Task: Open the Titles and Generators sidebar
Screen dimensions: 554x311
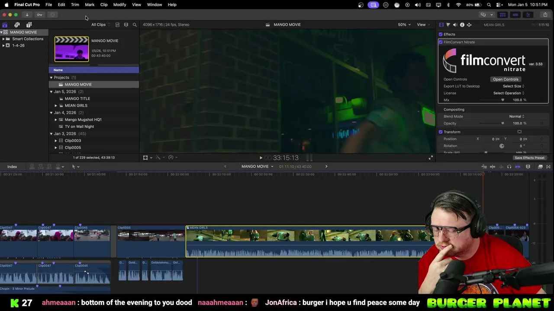Action: [29, 25]
